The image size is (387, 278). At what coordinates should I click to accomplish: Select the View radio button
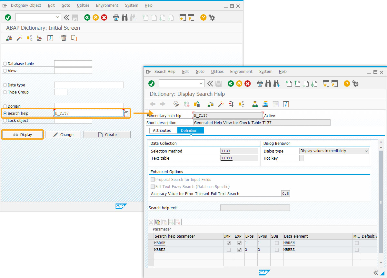click(5, 71)
